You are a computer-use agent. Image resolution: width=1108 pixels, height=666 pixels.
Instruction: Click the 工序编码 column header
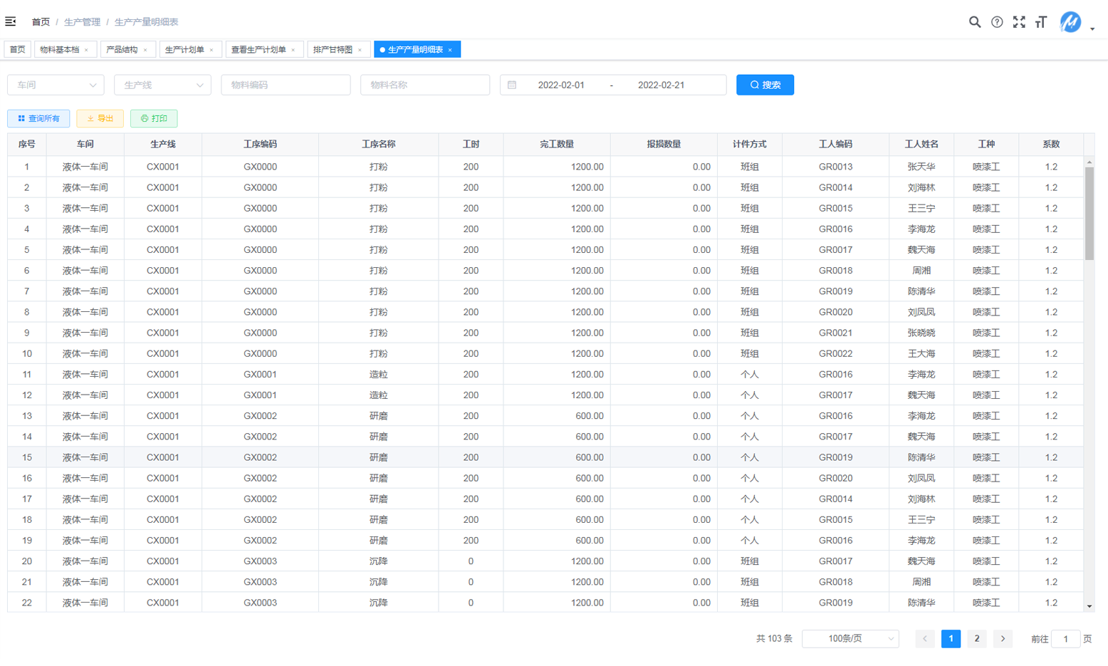(x=260, y=144)
